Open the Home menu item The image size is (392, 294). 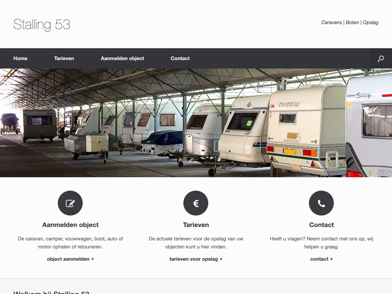point(21,59)
